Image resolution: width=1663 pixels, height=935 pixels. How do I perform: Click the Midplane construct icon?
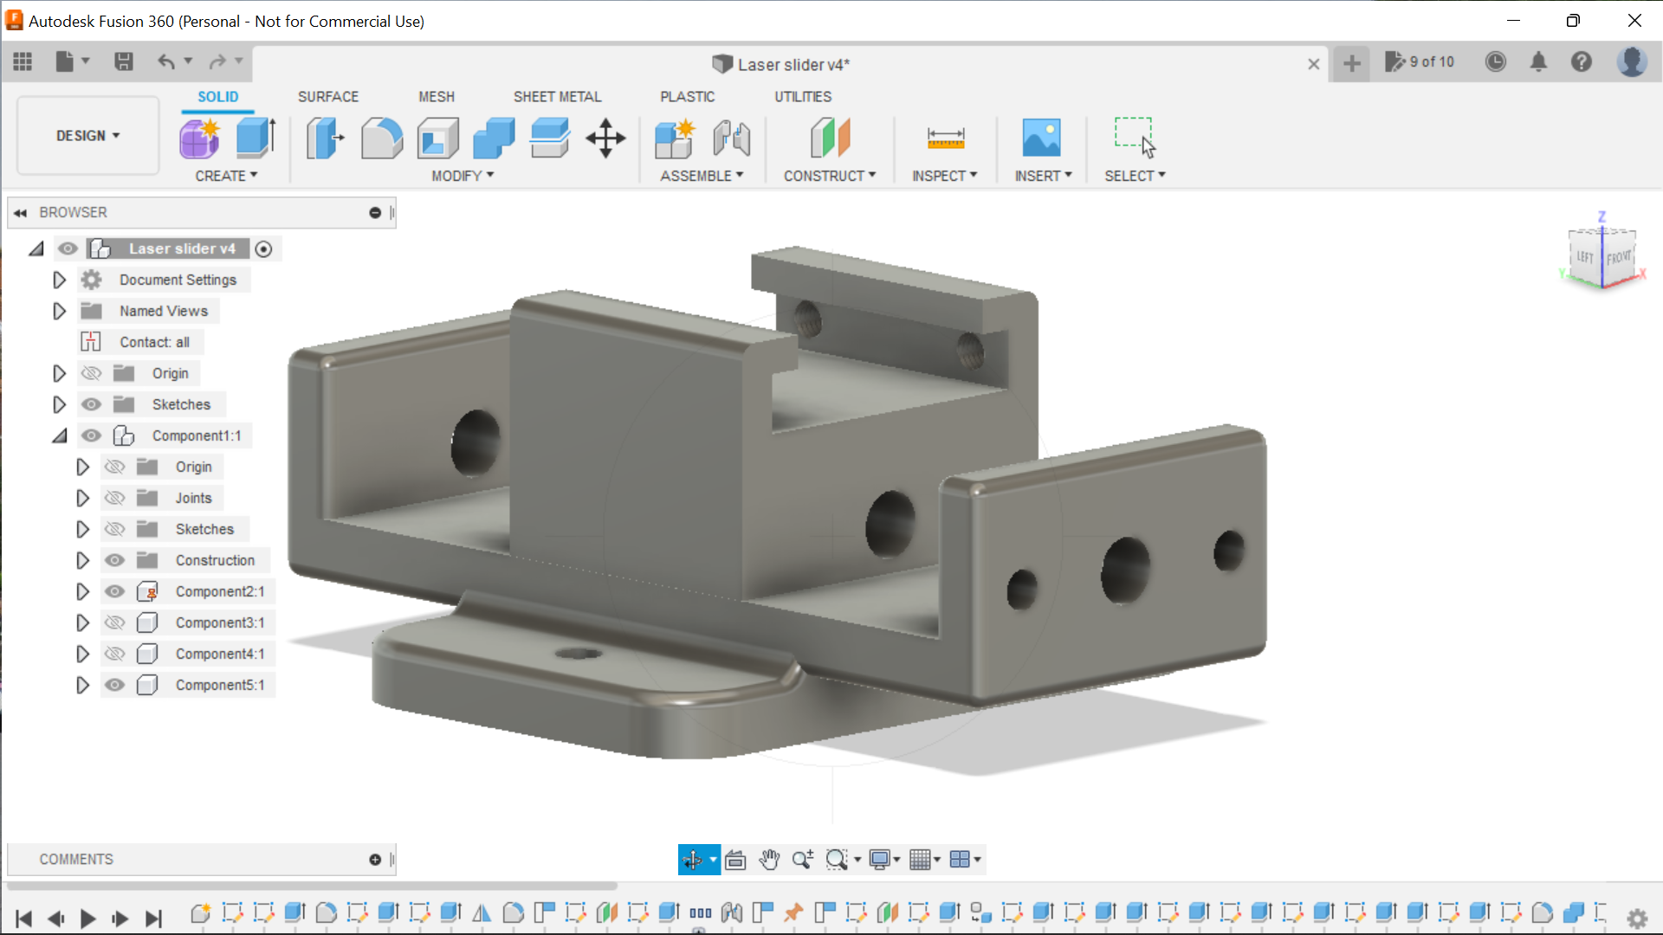[830, 139]
